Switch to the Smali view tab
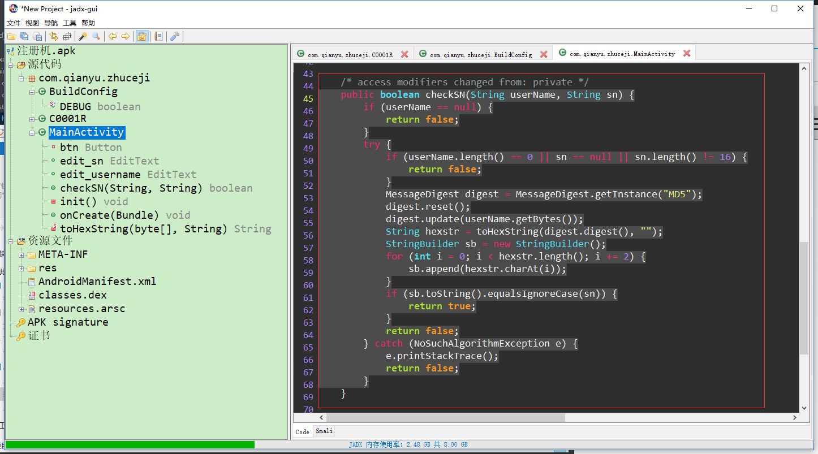818x454 pixels. pyautogui.click(x=324, y=431)
